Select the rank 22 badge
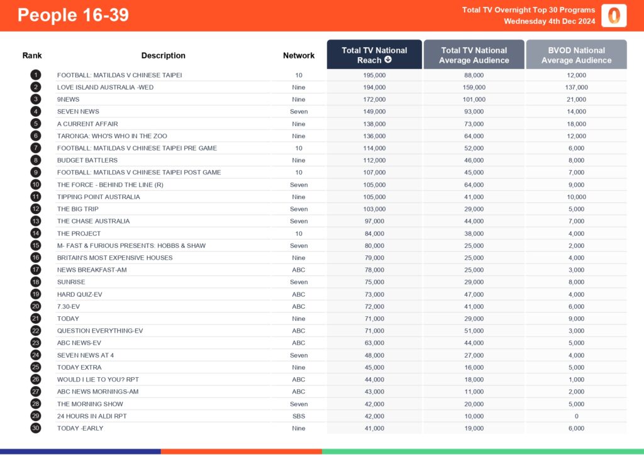Screen dimensions: 644x455 coord(36,331)
